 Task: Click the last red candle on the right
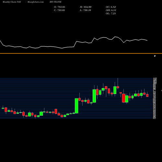coord(147,95)
